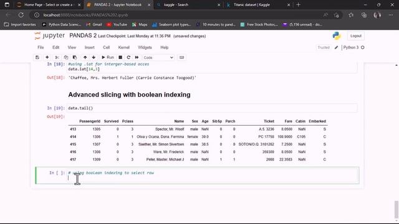Open the Widgets menu
Viewport: 399px width, 224px height.
tap(145, 47)
